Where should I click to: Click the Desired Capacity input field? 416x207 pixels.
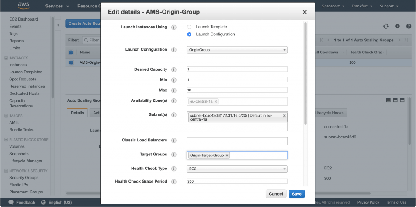tap(237, 69)
